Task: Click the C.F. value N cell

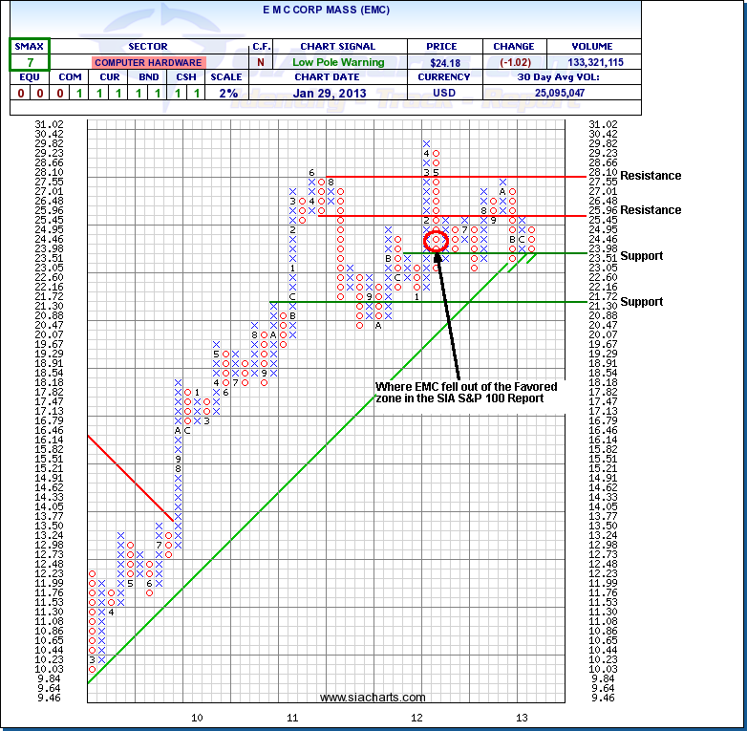Action: click(261, 62)
